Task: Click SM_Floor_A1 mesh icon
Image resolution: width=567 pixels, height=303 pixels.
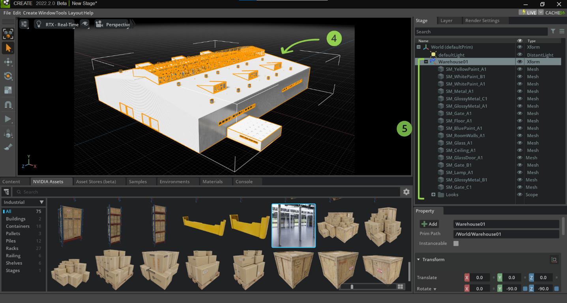Action: coord(441,121)
